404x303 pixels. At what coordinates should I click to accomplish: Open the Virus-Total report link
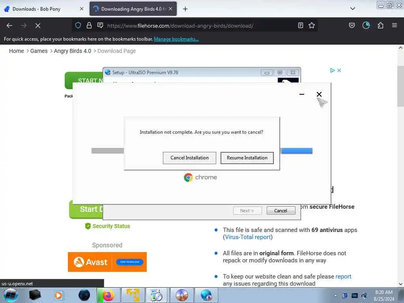point(248,237)
